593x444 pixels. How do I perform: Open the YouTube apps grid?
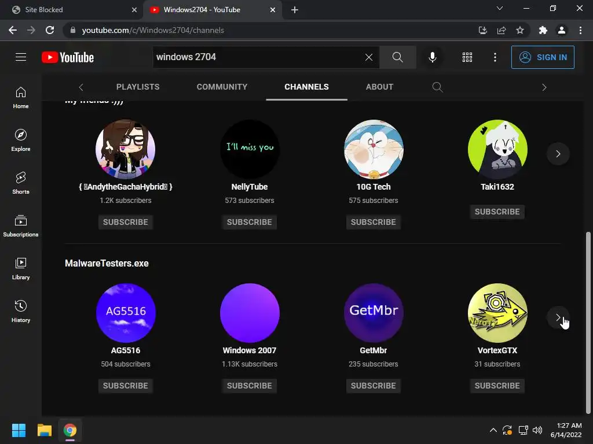click(x=467, y=57)
